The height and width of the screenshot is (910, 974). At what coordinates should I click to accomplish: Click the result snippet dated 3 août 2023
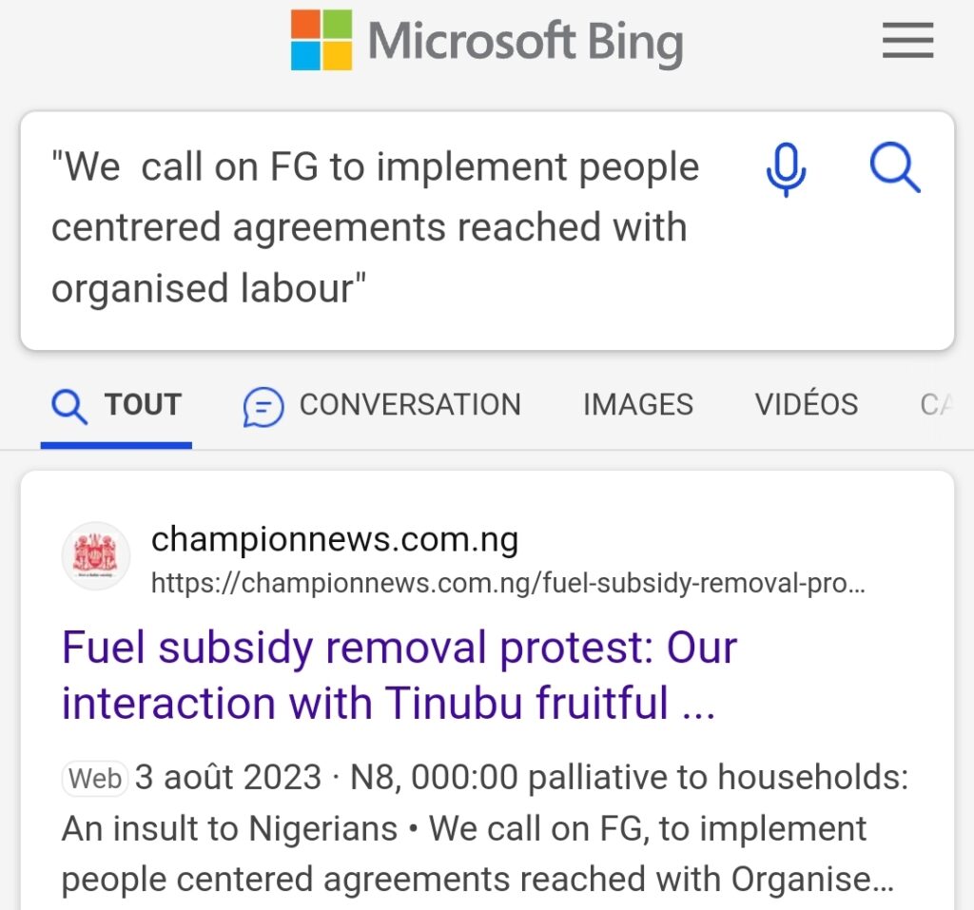pos(484,828)
